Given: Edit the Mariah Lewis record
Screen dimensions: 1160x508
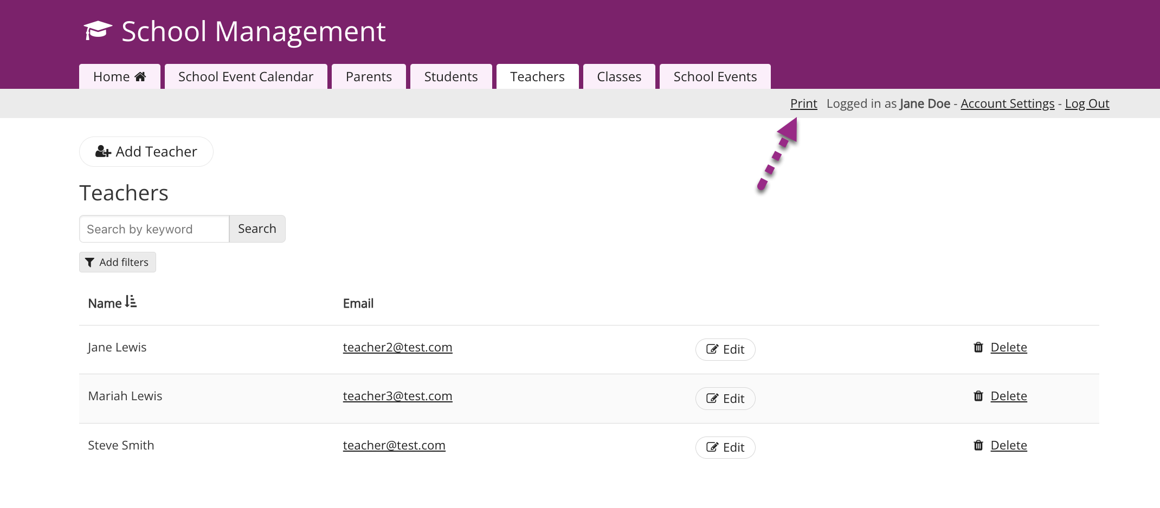Looking at the screenshot, I should 725,399.
